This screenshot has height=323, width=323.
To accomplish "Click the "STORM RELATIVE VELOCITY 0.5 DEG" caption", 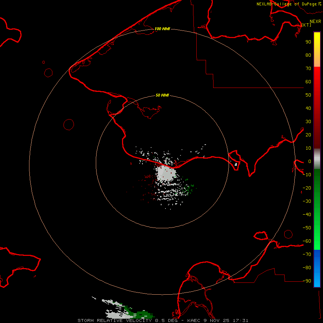I will 127,320.
